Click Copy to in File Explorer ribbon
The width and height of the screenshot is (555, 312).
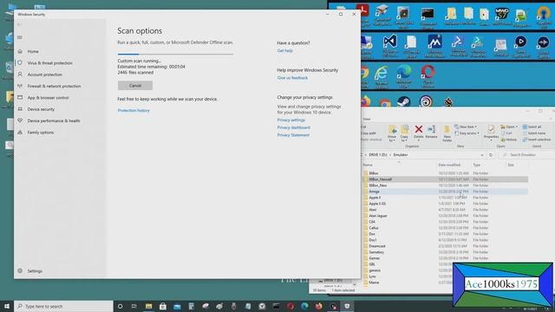404,133
